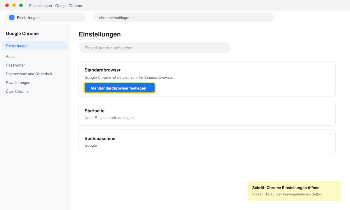Click the Einstellungen page heading

tap(100, 34)
